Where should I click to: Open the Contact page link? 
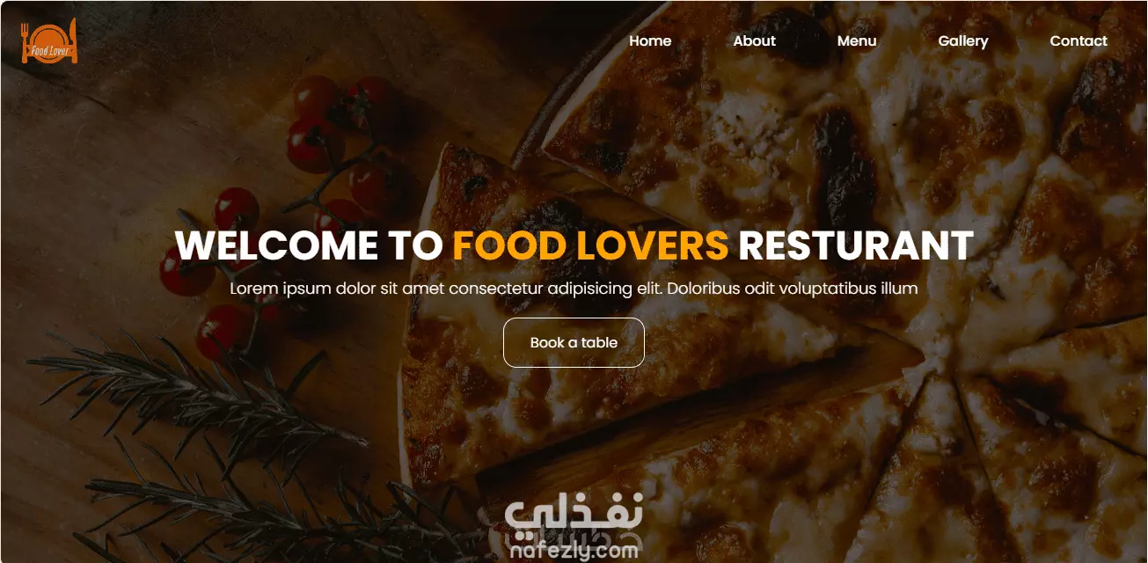1079,40
